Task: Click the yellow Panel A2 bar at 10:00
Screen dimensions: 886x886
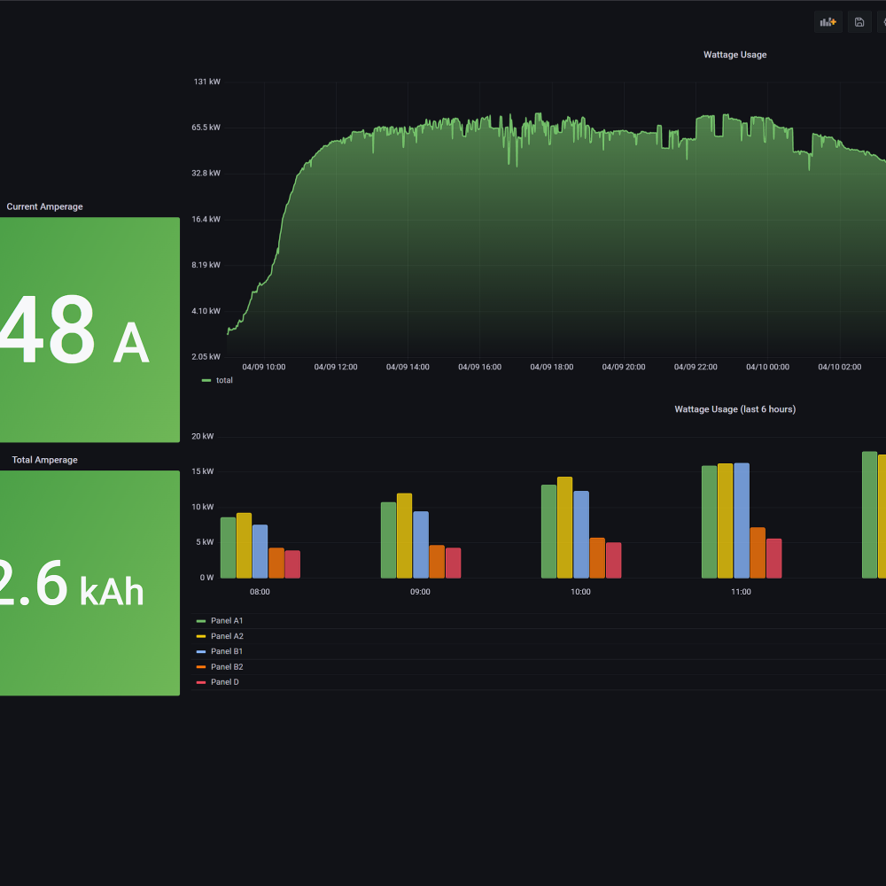Action: pyautogui.click(x=564, y=528)
